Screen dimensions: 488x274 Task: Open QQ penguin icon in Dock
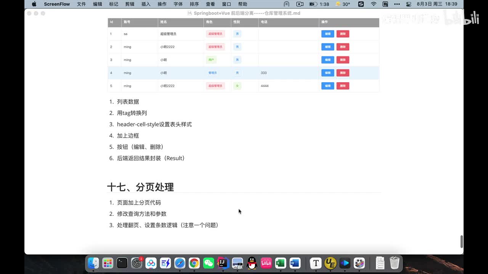252,263
